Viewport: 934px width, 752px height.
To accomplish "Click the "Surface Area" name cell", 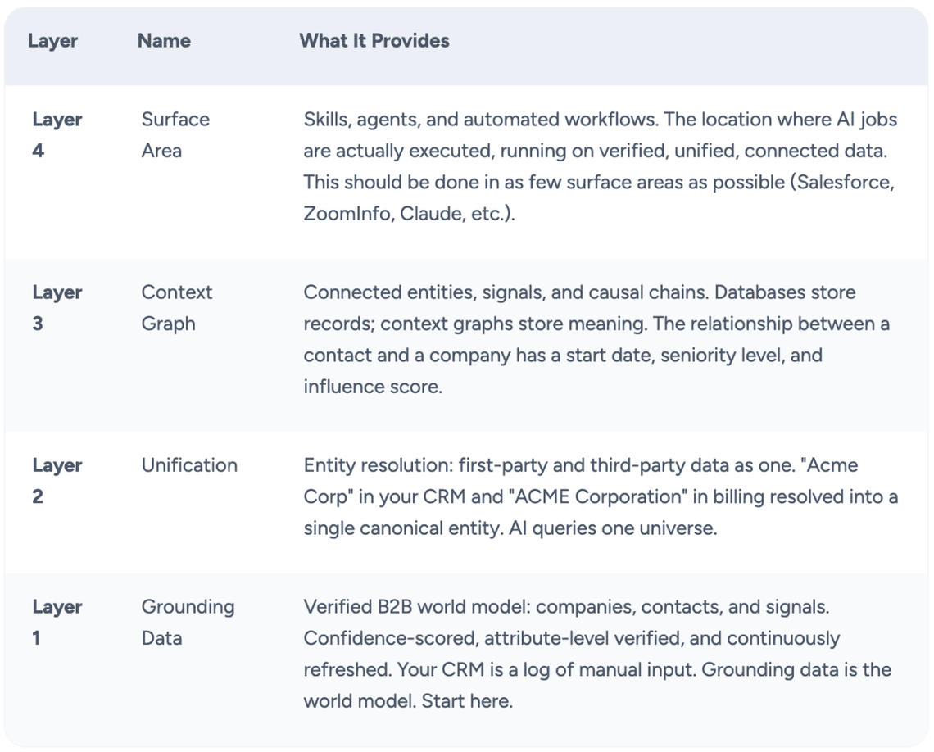I will (x=175, y=134).
